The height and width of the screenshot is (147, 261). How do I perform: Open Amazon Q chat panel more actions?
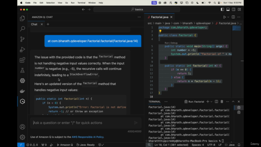pyautogui.click(x=139, y=17)
